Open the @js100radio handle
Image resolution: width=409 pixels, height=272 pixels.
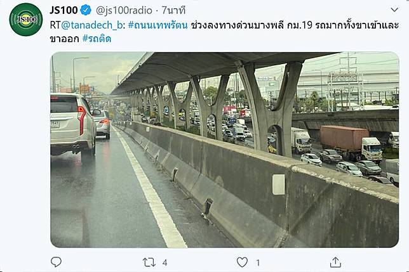point(124,10)
